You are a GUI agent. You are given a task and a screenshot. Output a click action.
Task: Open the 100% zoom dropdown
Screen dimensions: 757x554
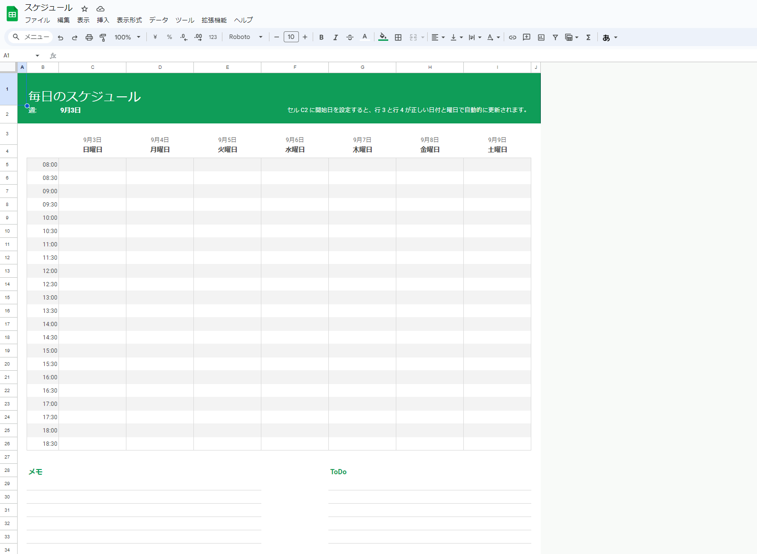click(127, 38)
